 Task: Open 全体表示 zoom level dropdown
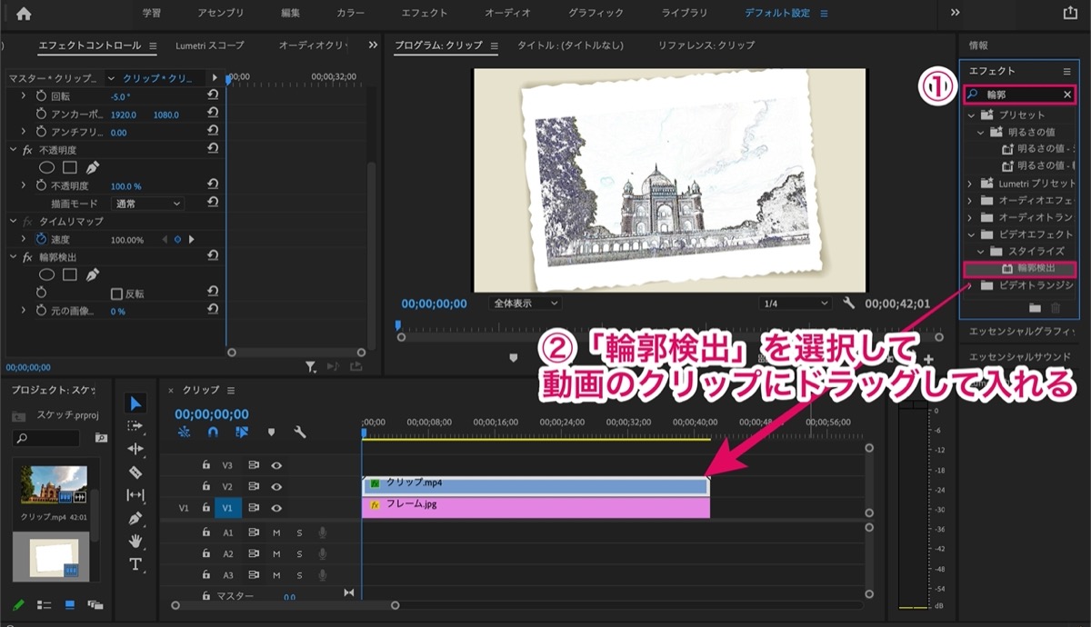[525, 304]
